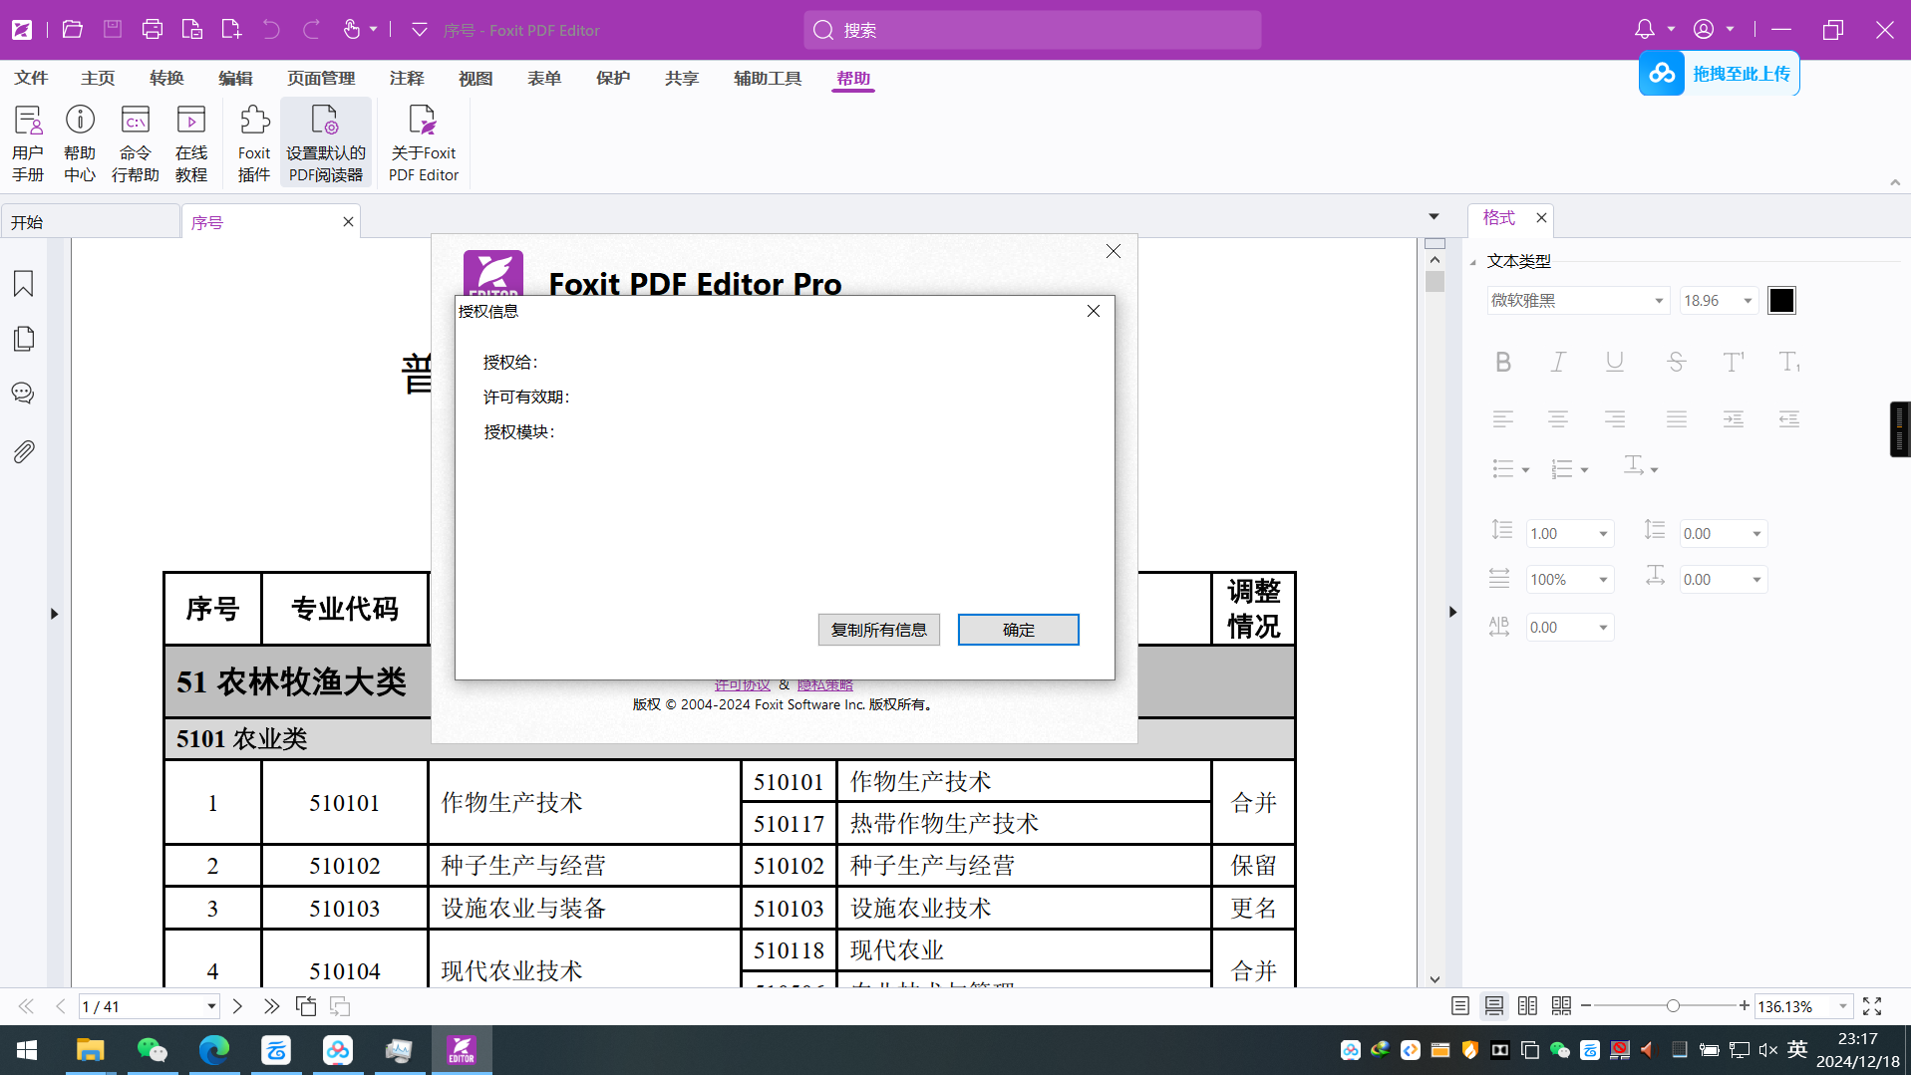Open the Attachments paperclip panel icon
The width and height of the screenshot is (1911, 1075).
pyautogui.click(x=24, y=451)
